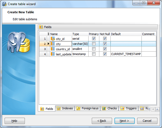The width and height of the screenshot is (162, 128).
Task: Open the Foreign keys tab
Action: click(x=87, y=108)
